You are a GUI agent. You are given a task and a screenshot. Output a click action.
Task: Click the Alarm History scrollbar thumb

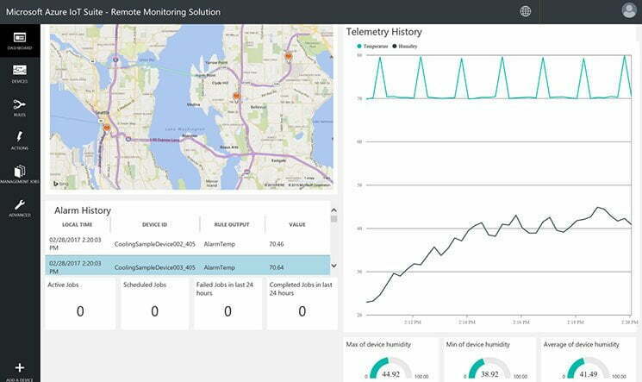point(333,219)
